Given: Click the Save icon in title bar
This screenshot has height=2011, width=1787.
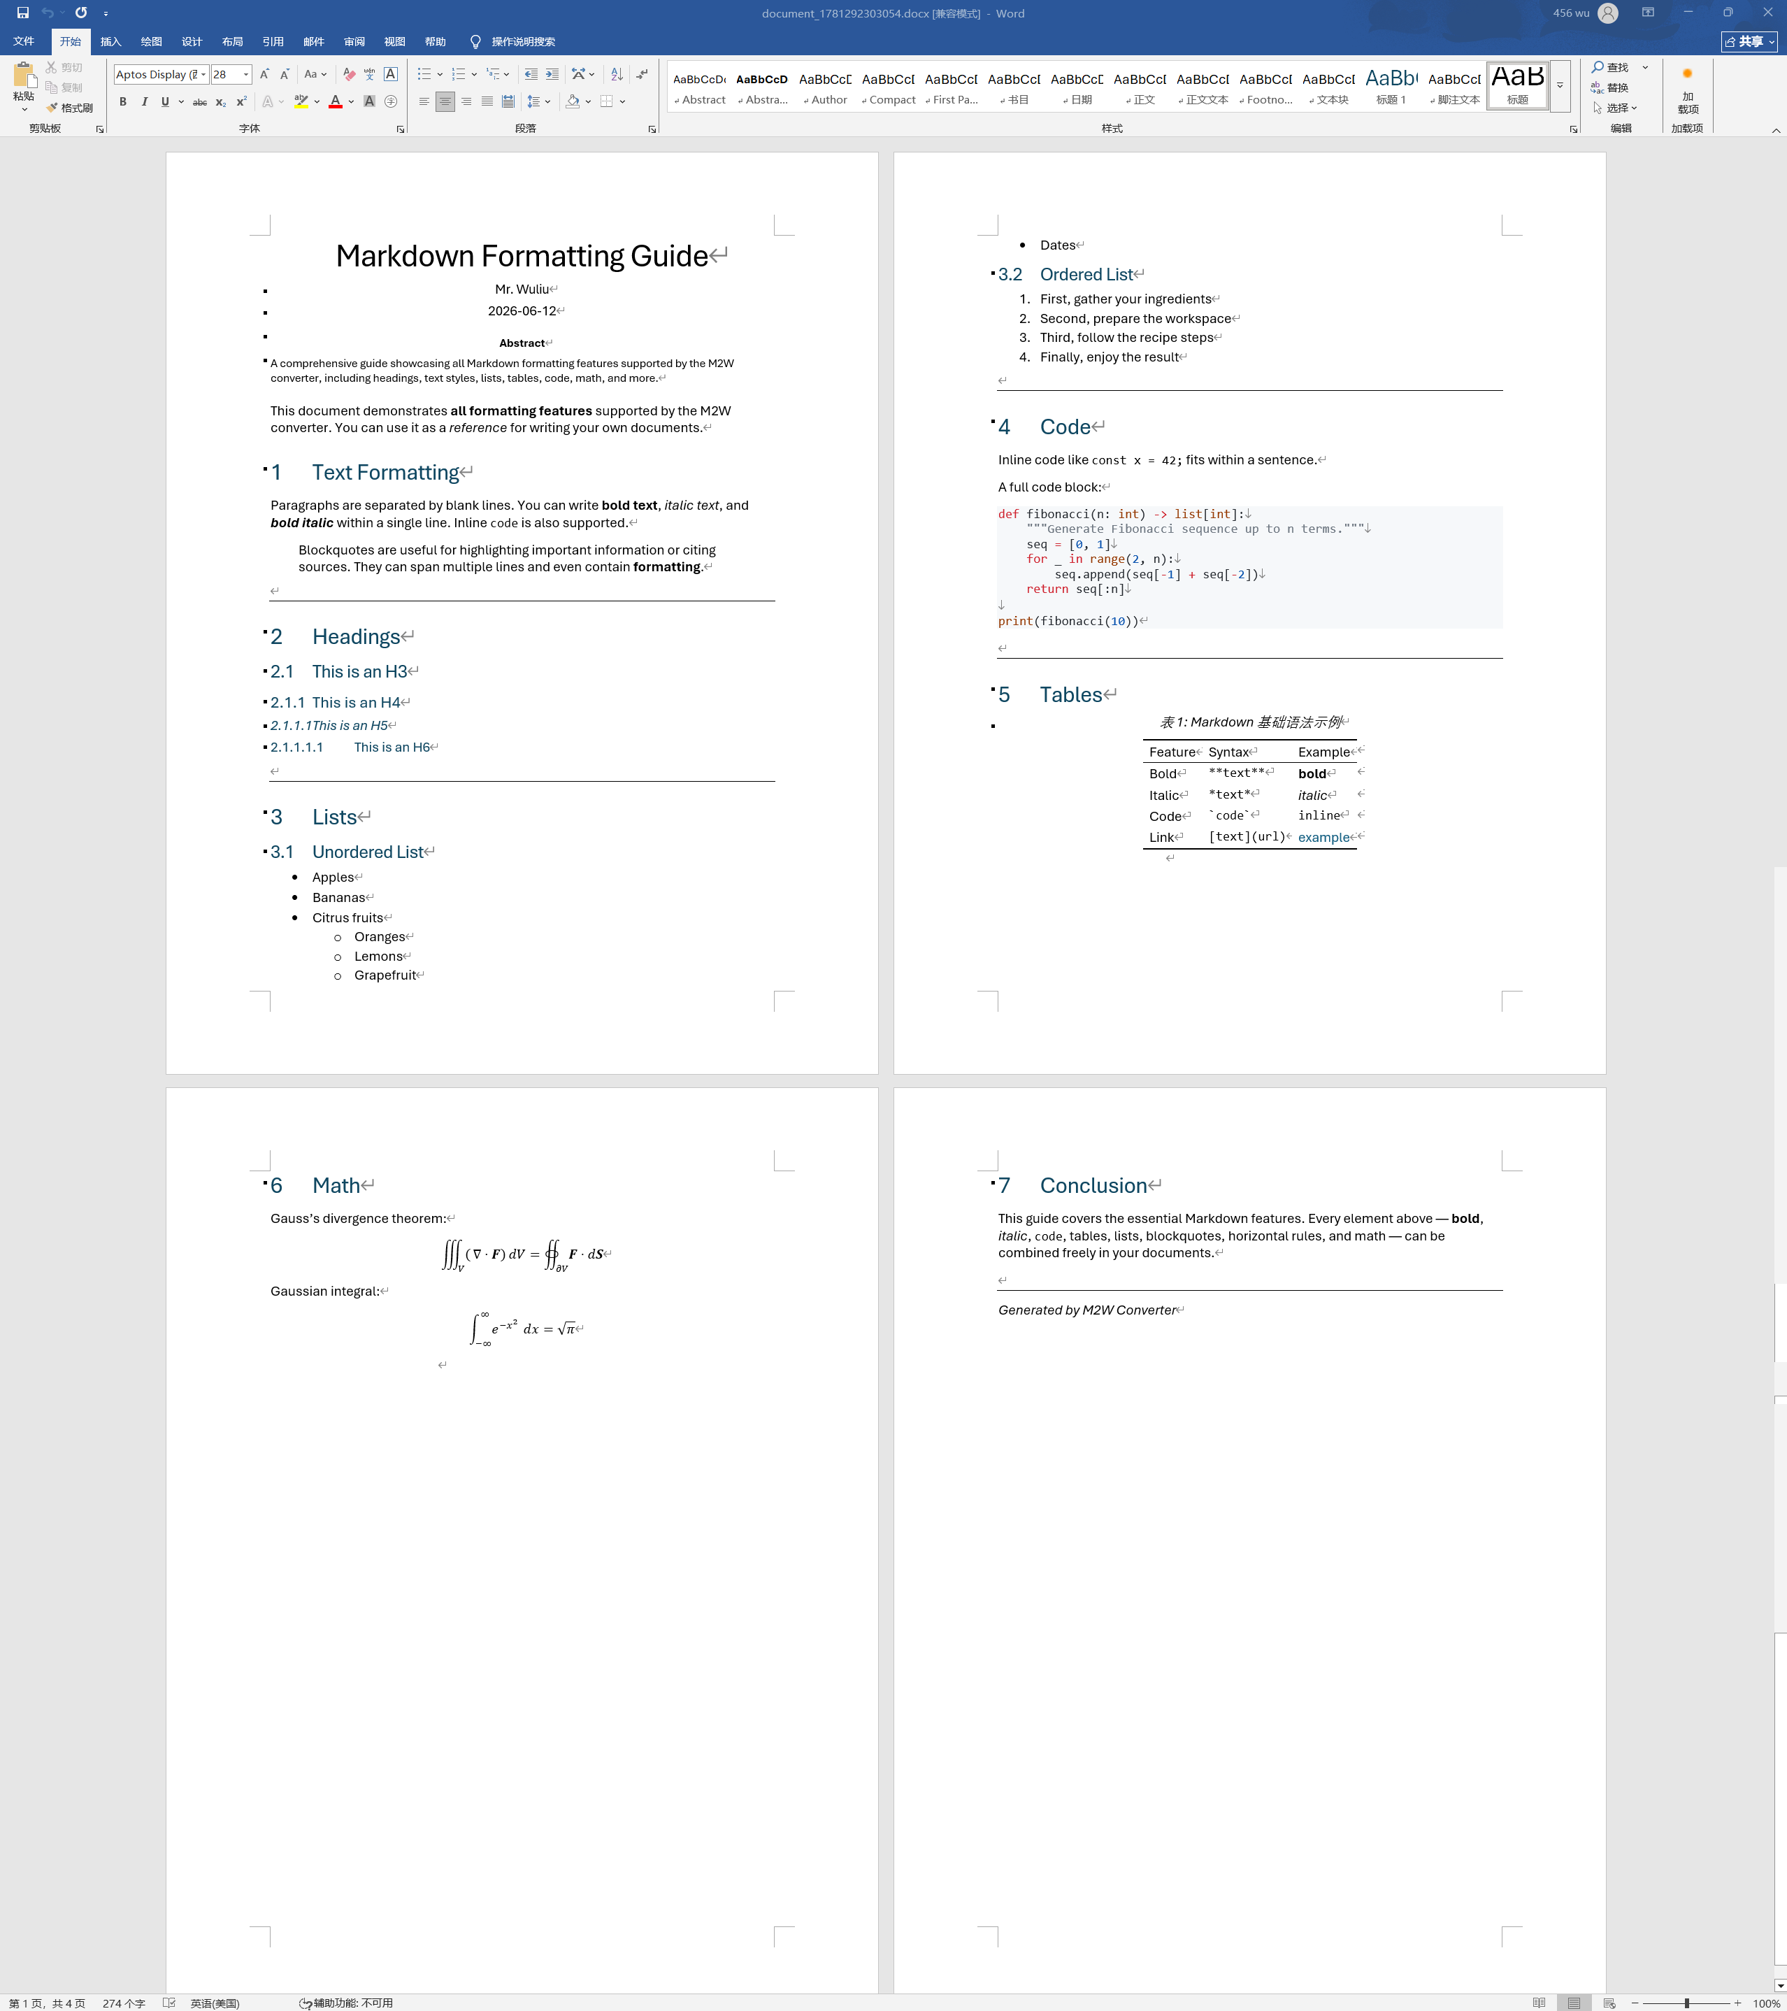Looking at the screenshot, I should 22,13.
